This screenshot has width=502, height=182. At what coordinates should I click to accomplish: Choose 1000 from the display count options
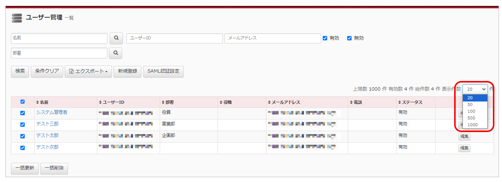472,125
